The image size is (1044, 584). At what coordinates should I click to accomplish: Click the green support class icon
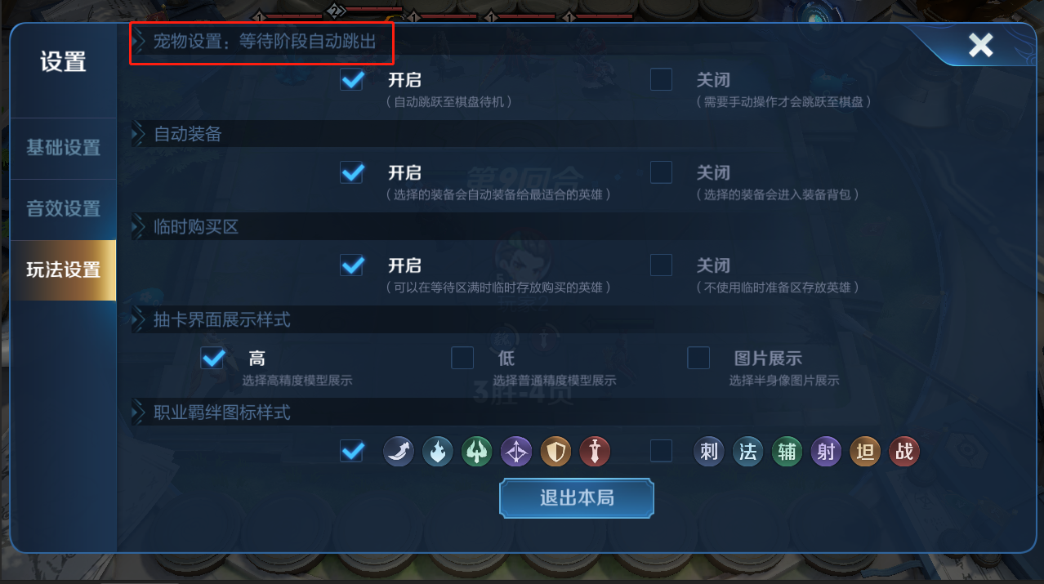pyautogui.click(x=477, y=451)
